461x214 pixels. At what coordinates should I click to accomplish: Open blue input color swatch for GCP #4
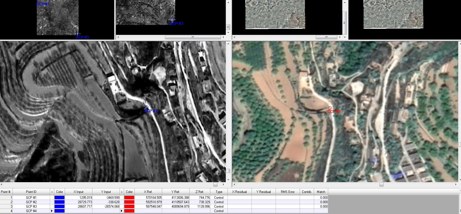59,211
